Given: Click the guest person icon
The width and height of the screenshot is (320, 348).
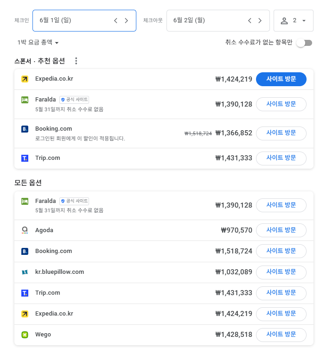Looking at the screenshot, I should (284, 21).
